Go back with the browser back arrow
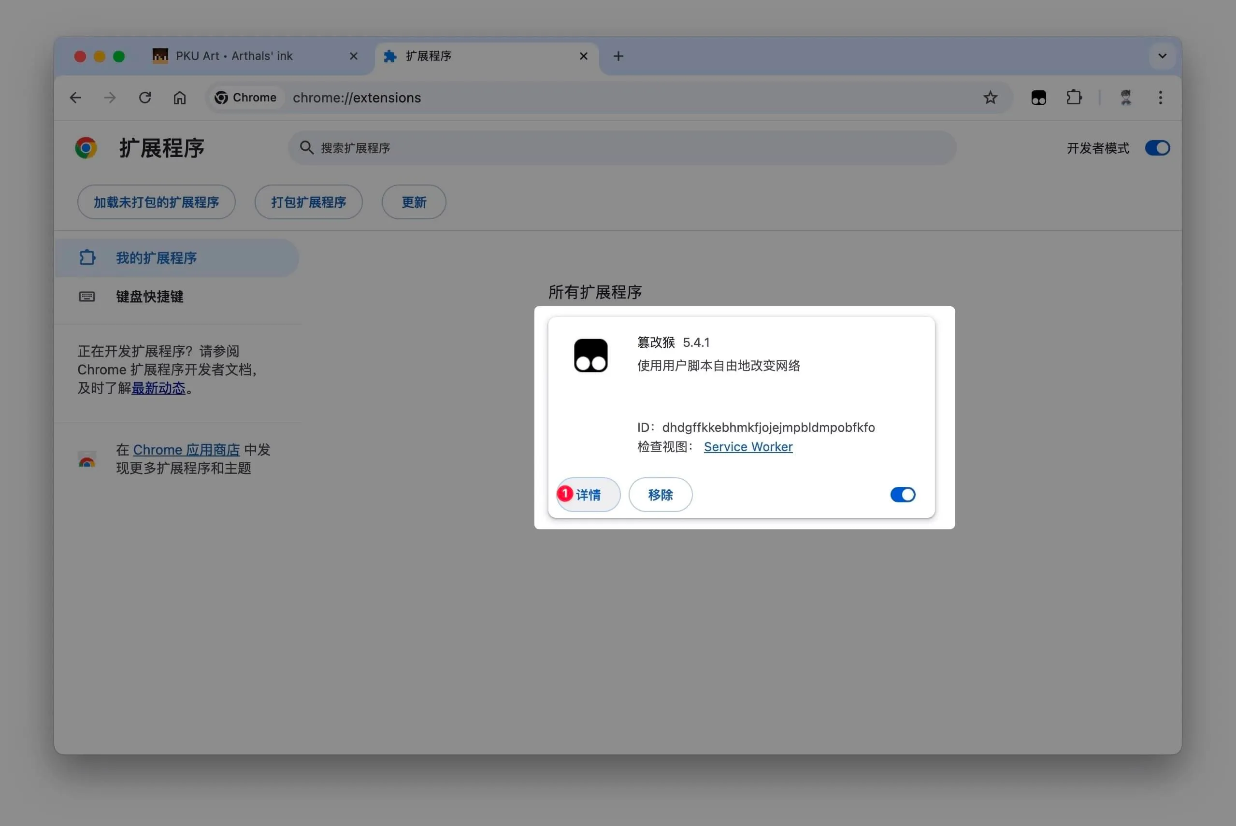1236x826 pixels. click(75, 98)
